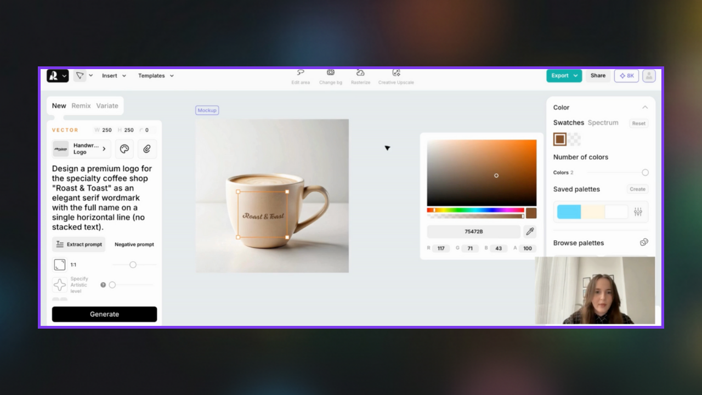Adjust the aspect ratio slider handle
The height and width of the screenshot is (395, 702).
point(133,265)
